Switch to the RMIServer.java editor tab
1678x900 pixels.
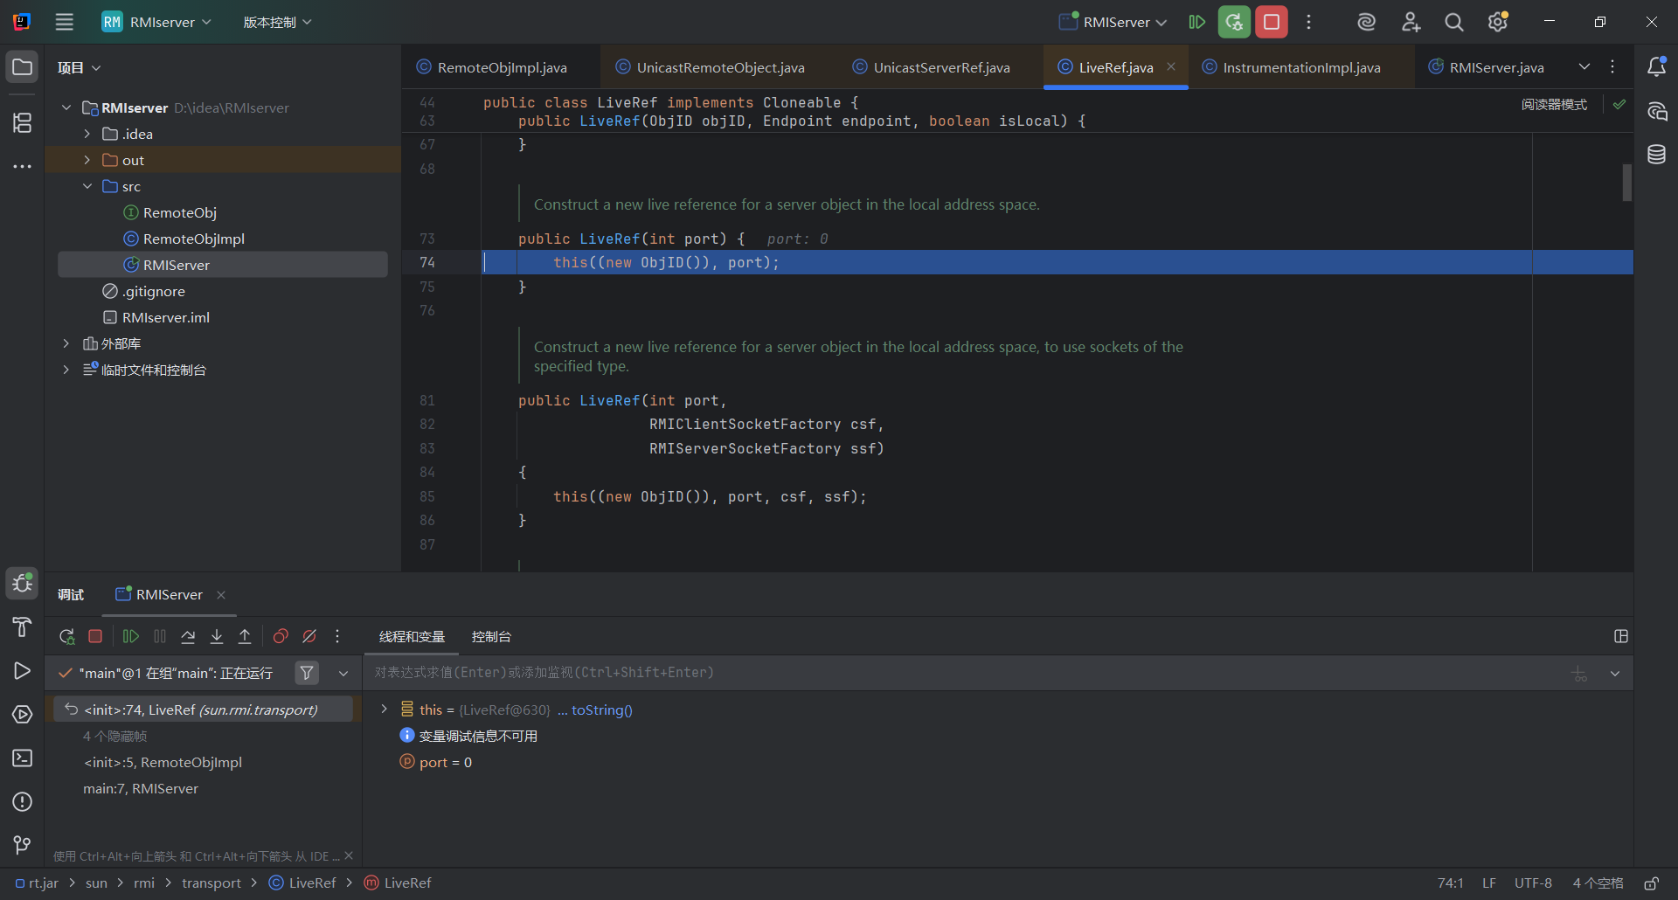coord(1495,67)
